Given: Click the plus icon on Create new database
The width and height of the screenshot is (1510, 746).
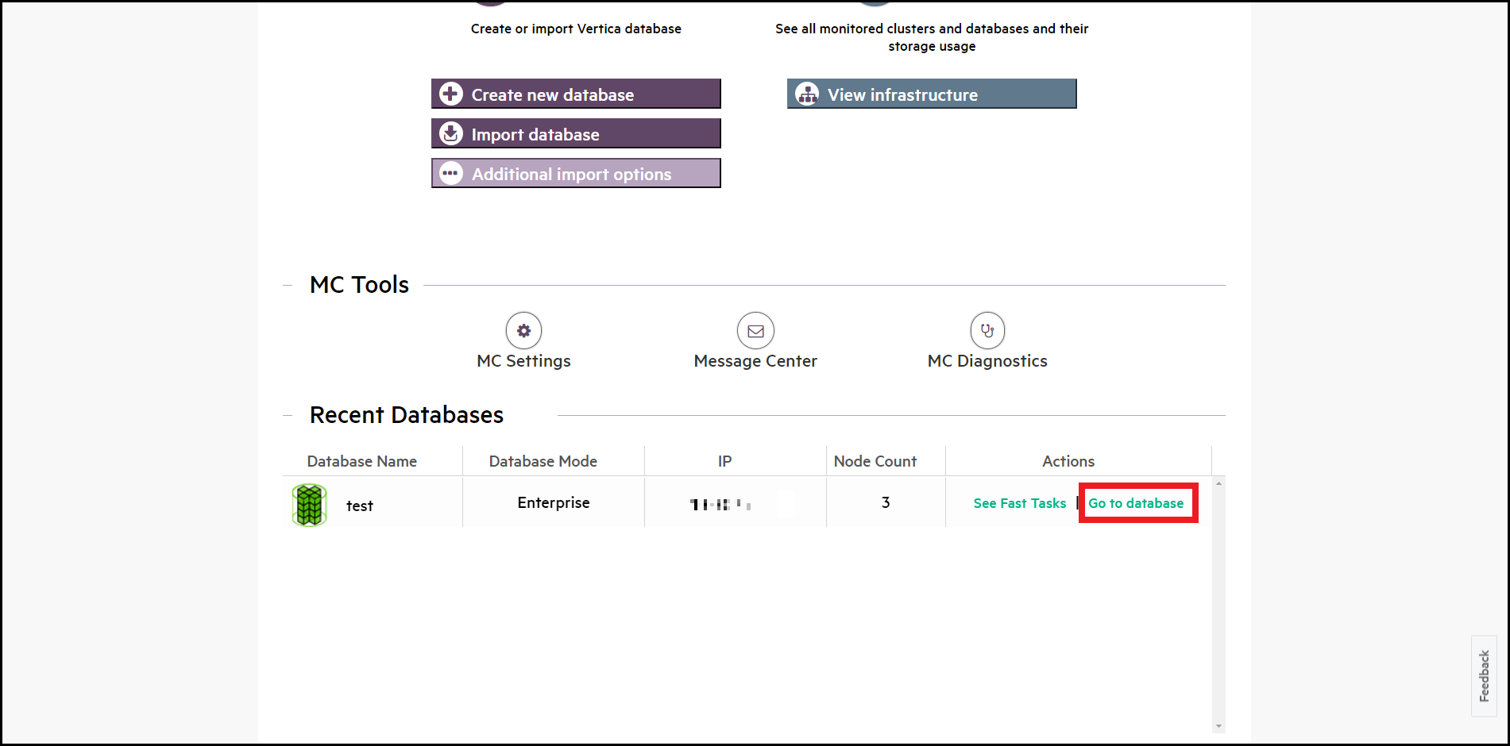Looking at the screenshot, I should [x=451, y=94].
